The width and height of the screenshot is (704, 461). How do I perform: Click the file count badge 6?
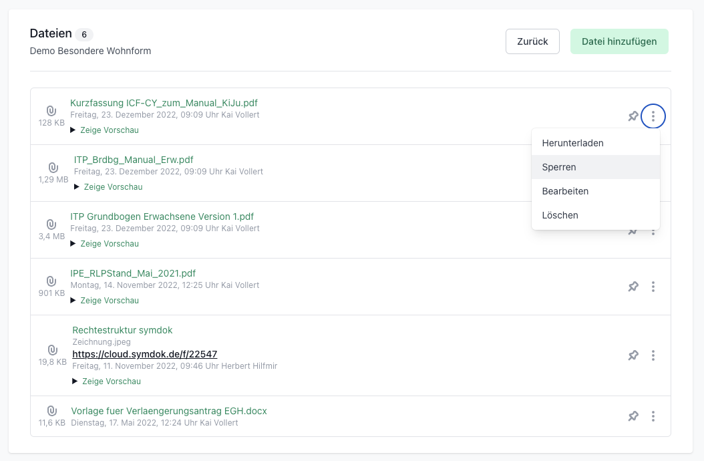point(84,35)
